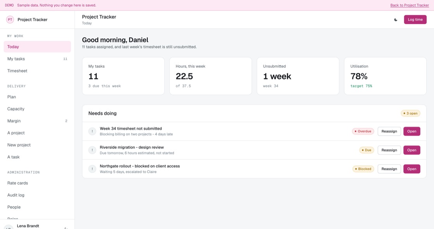The height and width of the screenshot is (229, 434).
Task: Open the Timesheet page
Action: coord(37,71)
